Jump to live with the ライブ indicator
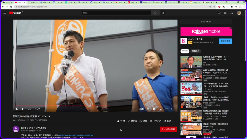This screenshot has height=139, width=247. pyautogui.click(x=37, y=109)
